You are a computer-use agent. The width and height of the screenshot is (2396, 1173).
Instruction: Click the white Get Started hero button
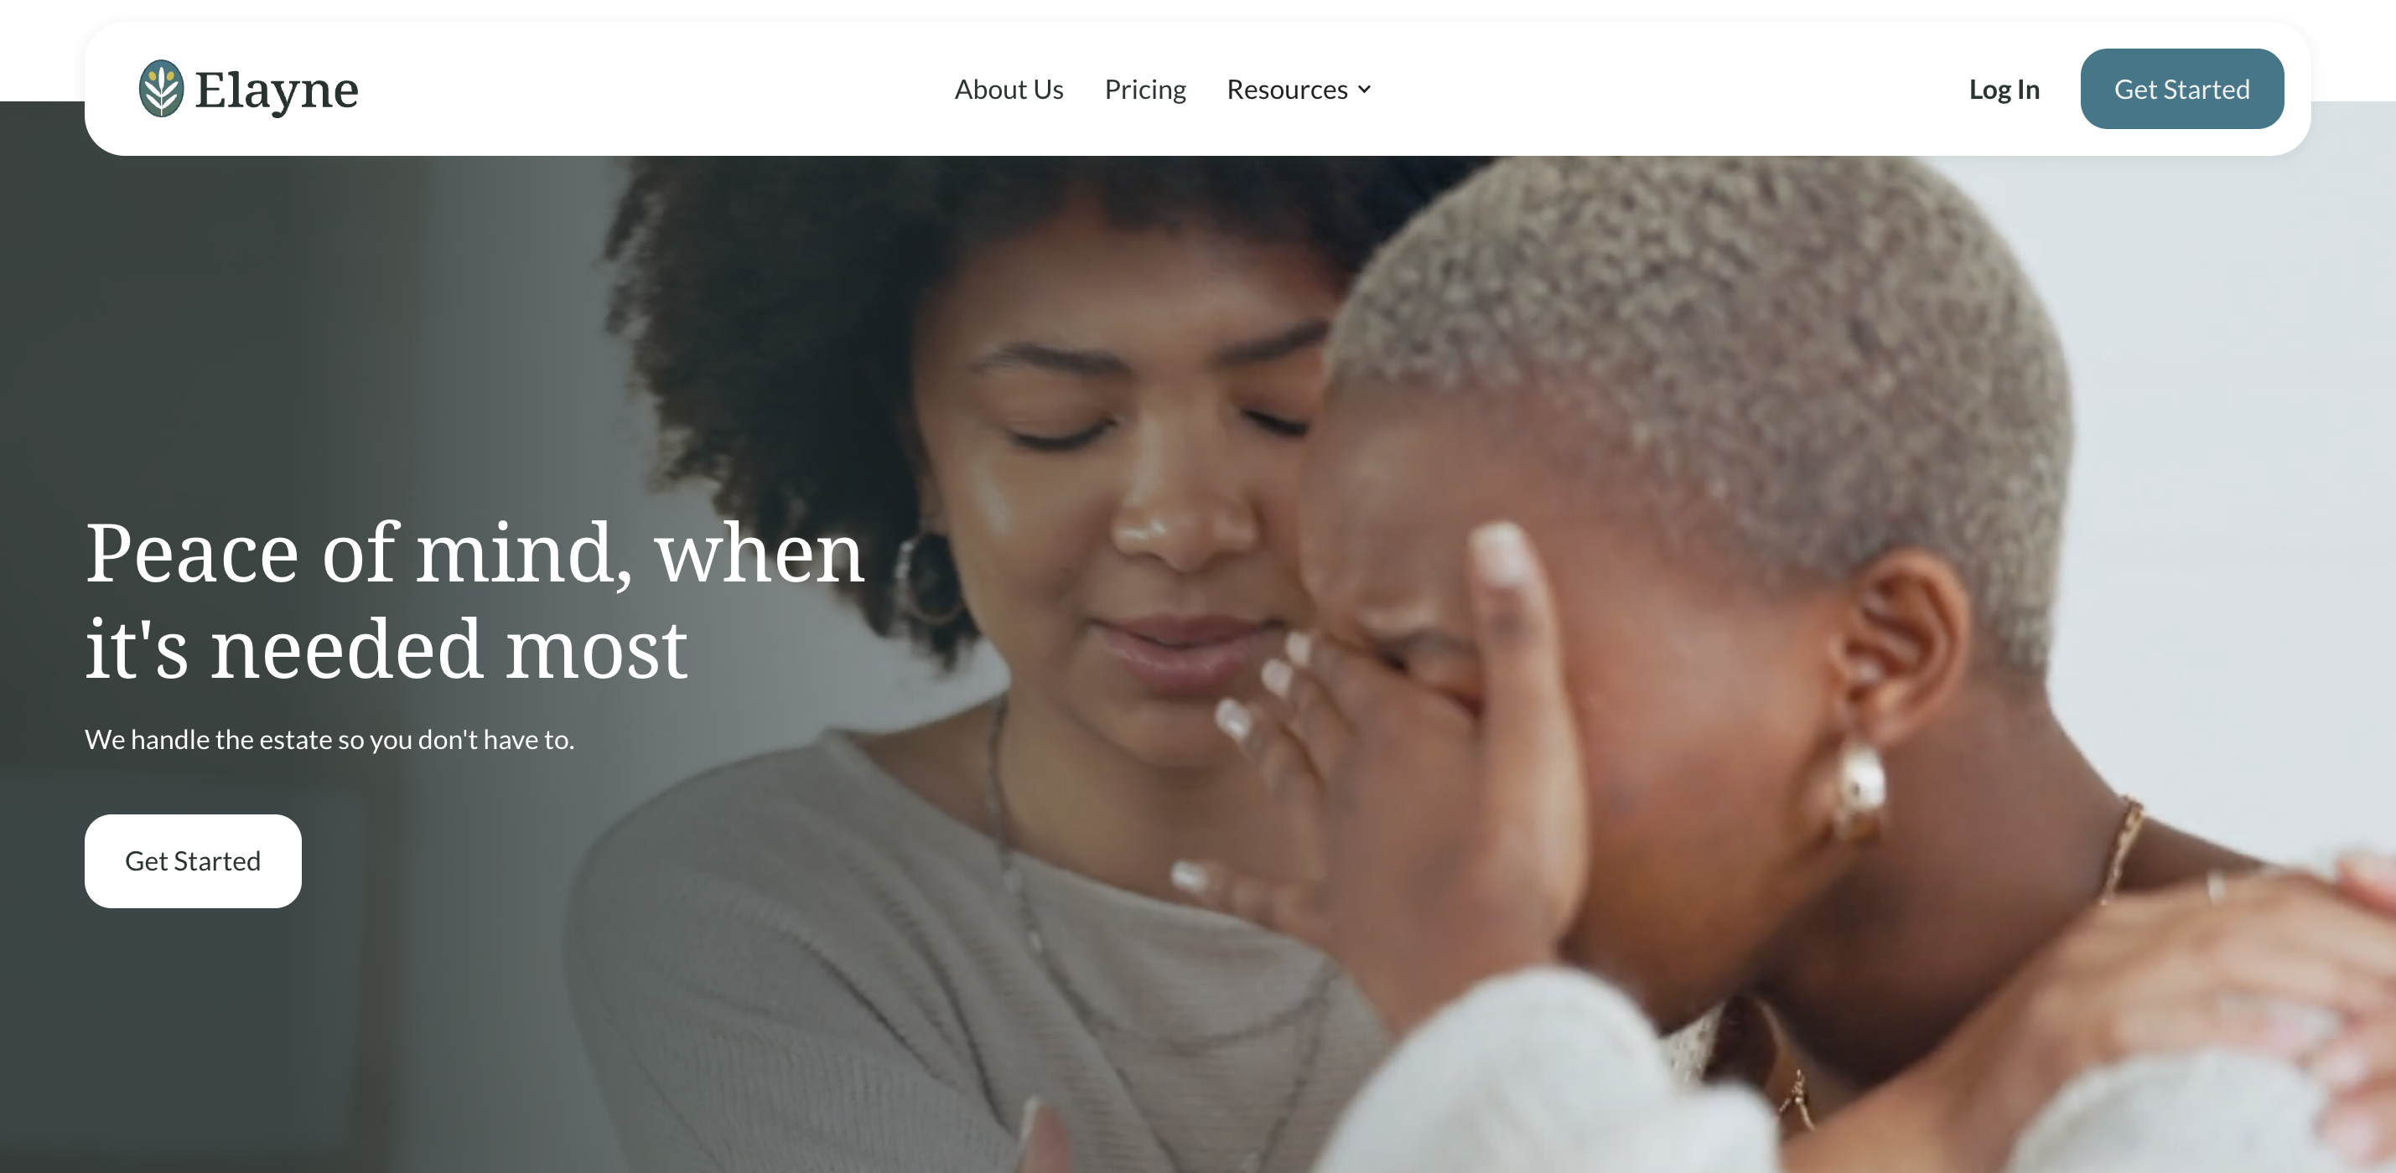(193, 860)
